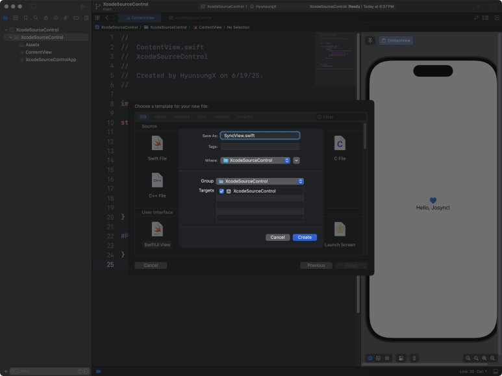Show recently modified files clock icon
This screenshot has height=376, width=502.
[x=80, y=371]
